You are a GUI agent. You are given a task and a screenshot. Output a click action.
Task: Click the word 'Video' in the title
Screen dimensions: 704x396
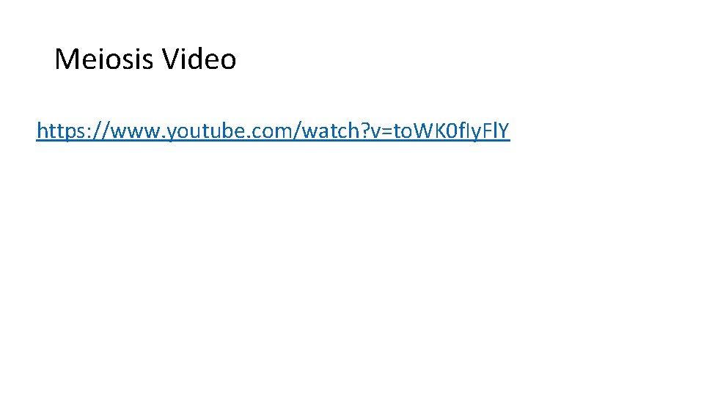tap(199, 59)
